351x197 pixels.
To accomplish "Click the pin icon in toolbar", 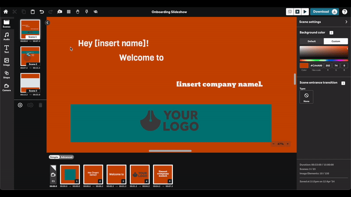I will point(86,12).
